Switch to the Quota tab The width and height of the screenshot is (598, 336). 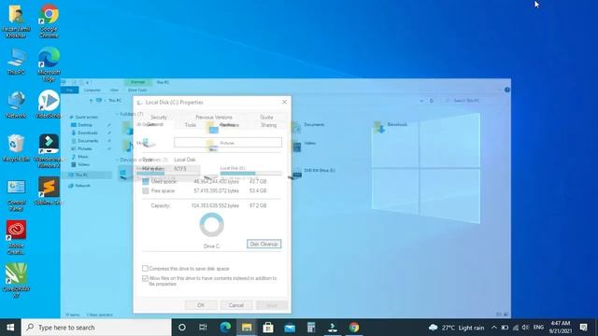(266, 117)
